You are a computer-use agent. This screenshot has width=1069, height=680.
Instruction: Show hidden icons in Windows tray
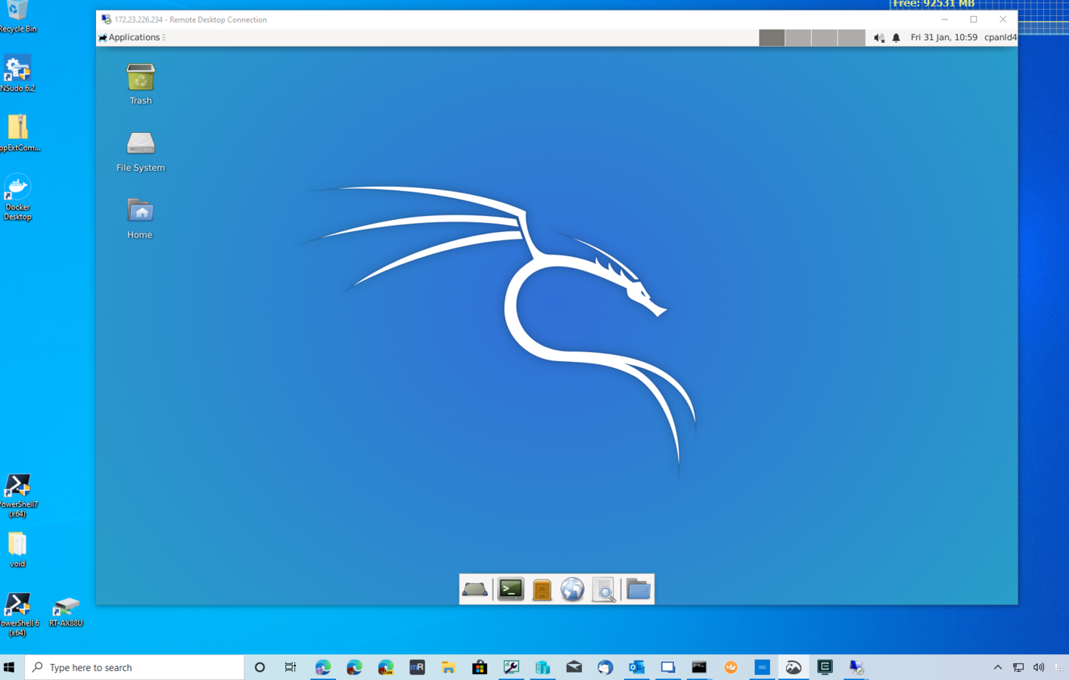coord(997,667)
